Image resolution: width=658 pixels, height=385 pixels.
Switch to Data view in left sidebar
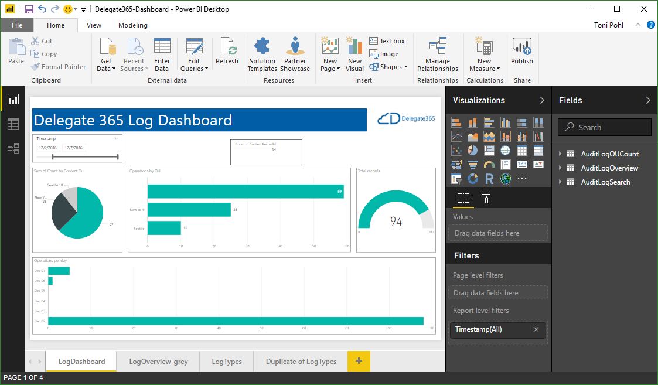coord(13,124)
